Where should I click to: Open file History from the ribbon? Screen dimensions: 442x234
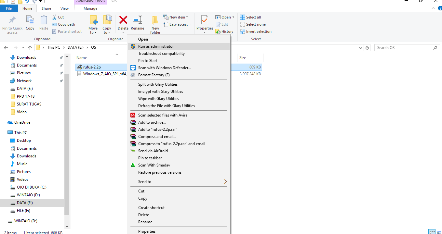click(224, 31)
